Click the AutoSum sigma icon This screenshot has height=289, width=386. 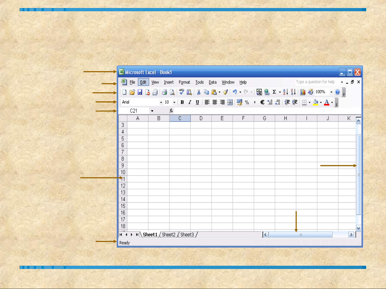(x=274, y=92)
